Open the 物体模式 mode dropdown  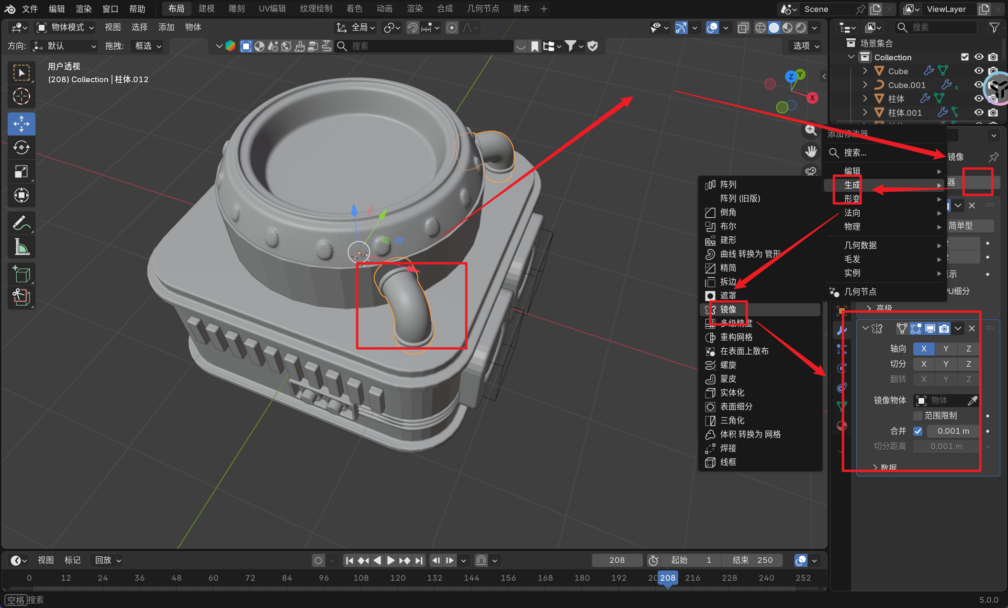(x=66, y=28)
